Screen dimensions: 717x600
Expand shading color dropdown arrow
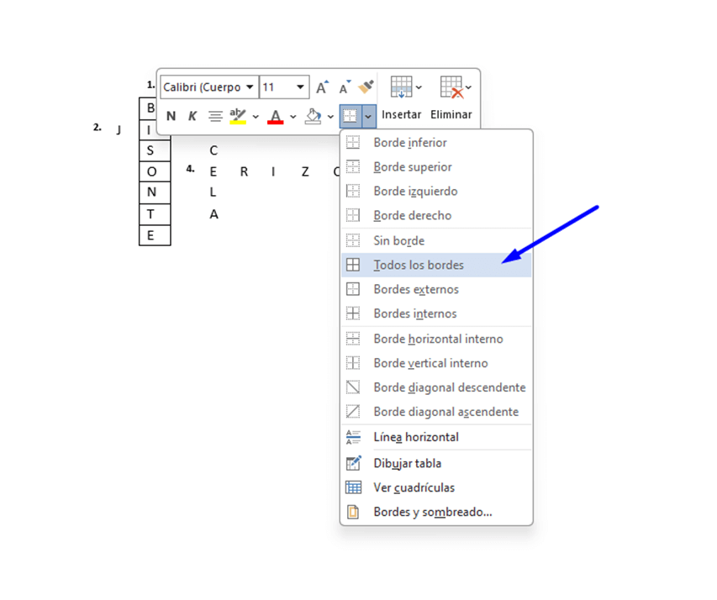point(330,117)
